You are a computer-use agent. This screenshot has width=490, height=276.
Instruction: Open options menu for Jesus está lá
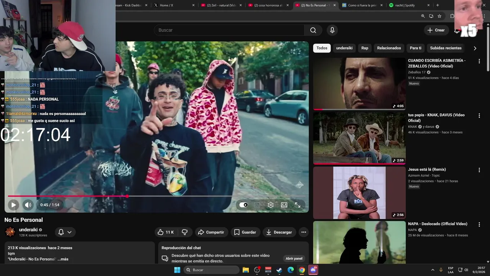[479, 170]
